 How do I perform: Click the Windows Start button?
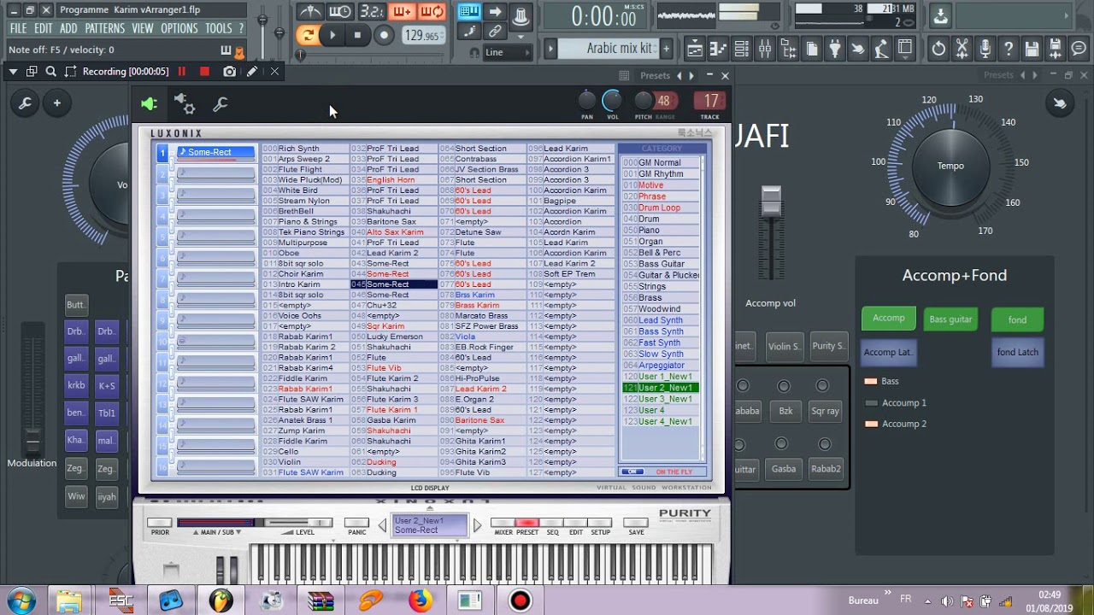pos(20,600)
